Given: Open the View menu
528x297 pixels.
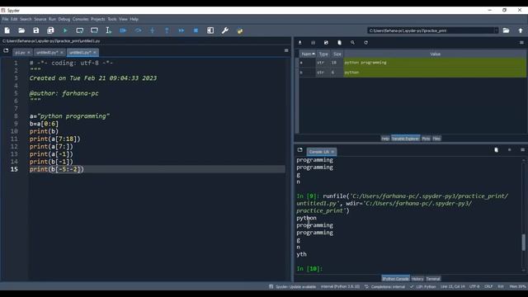Looking at the screenshot, I should coord(123,19).
